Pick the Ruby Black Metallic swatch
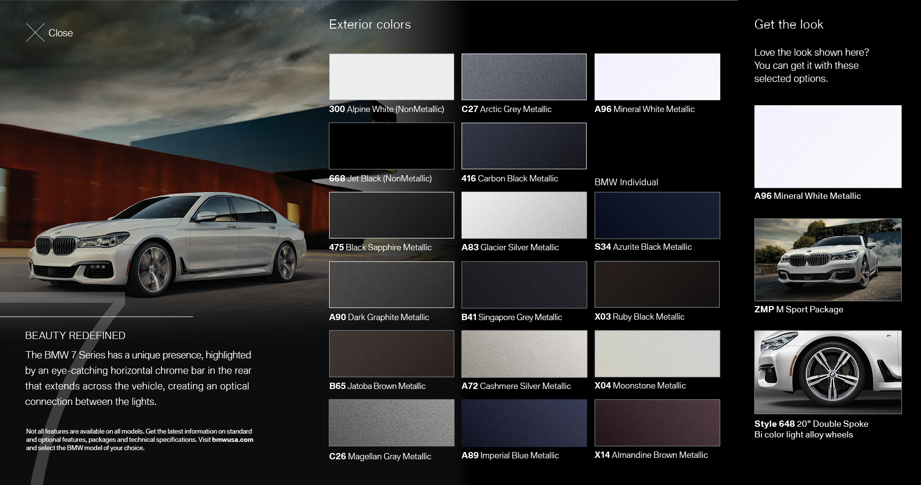Screen dimensions: 921x485 point(657,284)
